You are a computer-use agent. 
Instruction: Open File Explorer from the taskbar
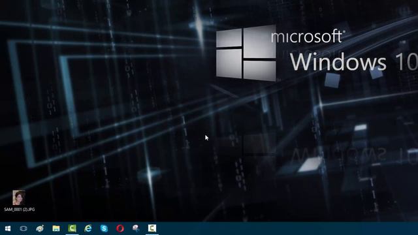tap(56, 228)
